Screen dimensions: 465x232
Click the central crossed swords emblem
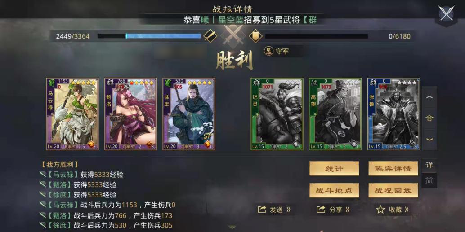(x=233, y=36)
